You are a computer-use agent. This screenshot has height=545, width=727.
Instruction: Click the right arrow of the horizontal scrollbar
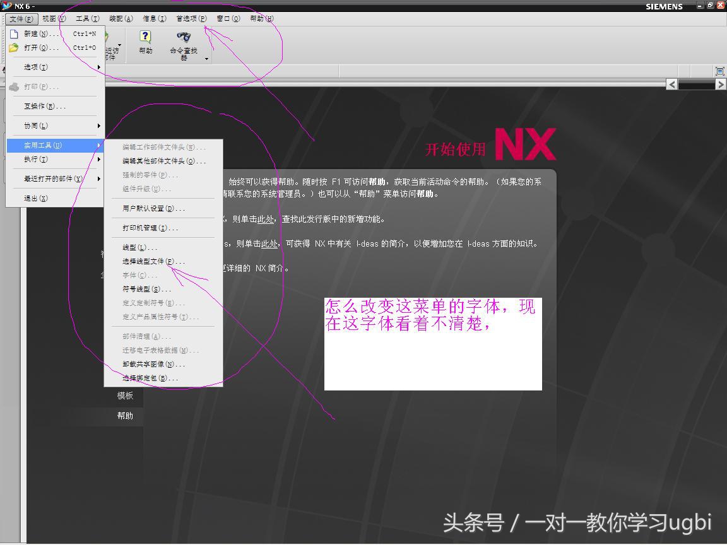(x=722, y=83)
